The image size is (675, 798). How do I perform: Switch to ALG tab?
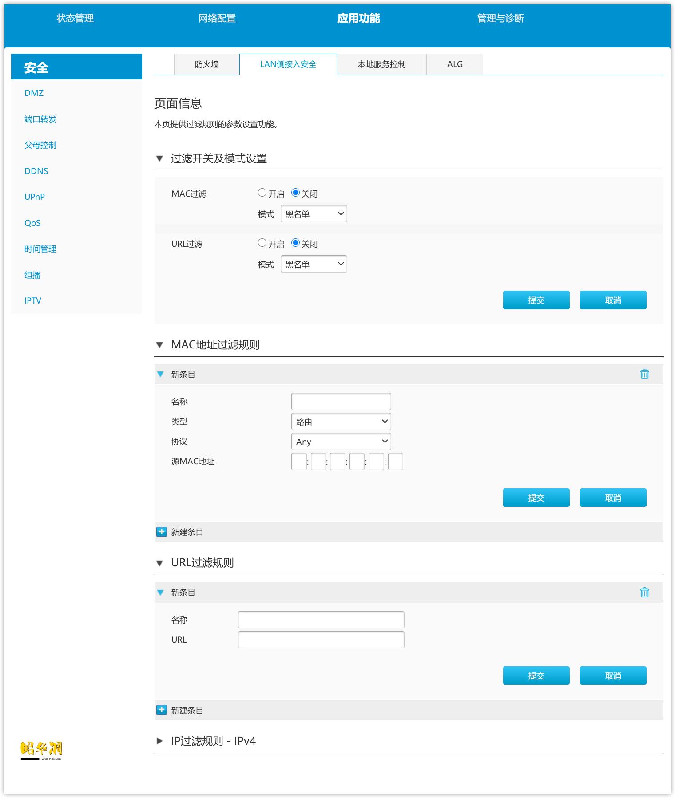pos(455,64)
